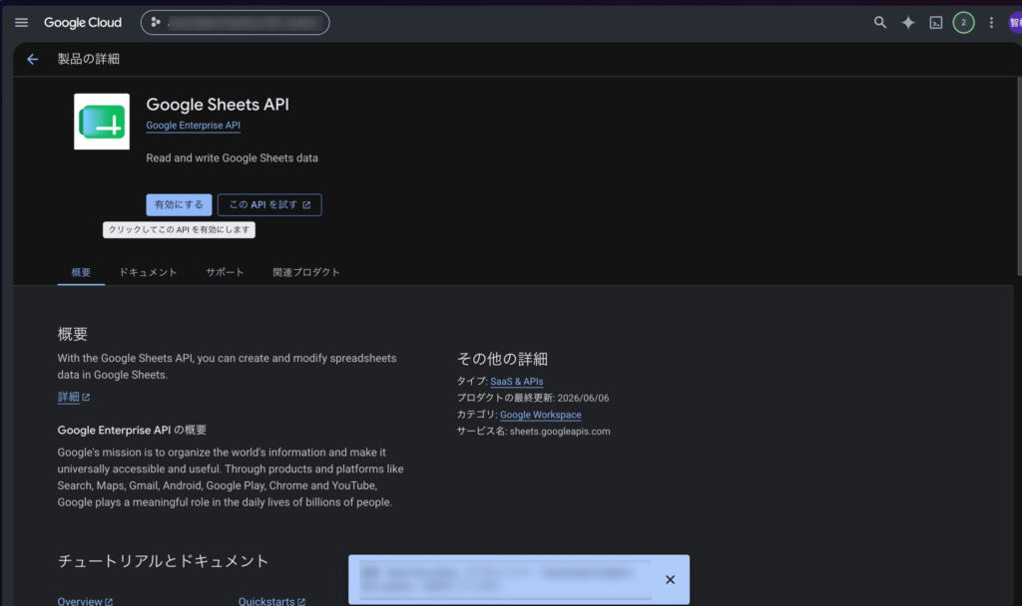1022x606 pixels.
Task: Click the チュートリアルとドキュメント heading
Action: (163, 561)
